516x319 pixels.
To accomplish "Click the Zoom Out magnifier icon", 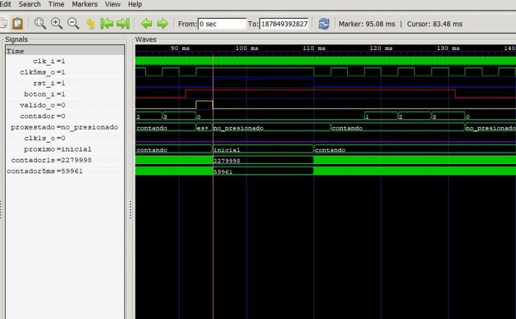I will [73, 24].
